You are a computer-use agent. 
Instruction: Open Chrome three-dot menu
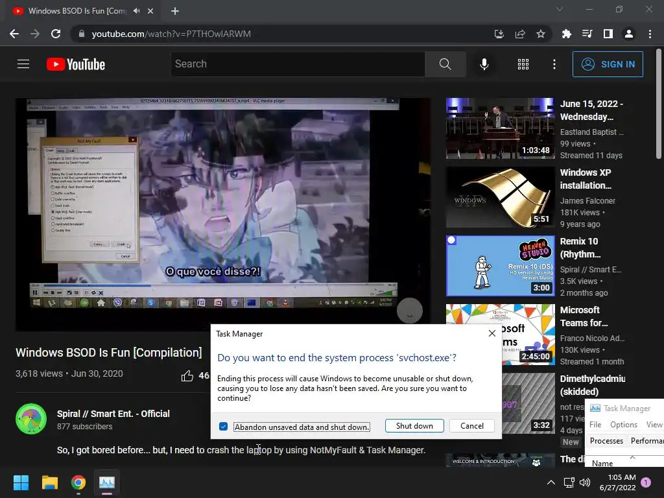(x=650, y=34)
